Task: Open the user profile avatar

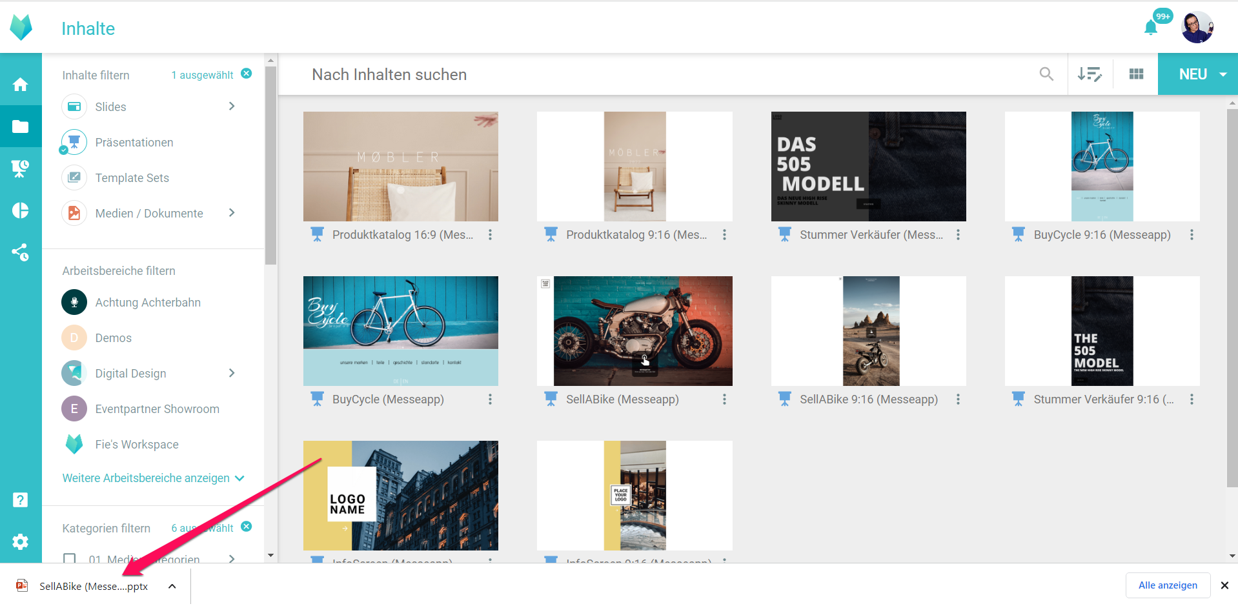Action: pyautogui.click(x=1197, y=27)
